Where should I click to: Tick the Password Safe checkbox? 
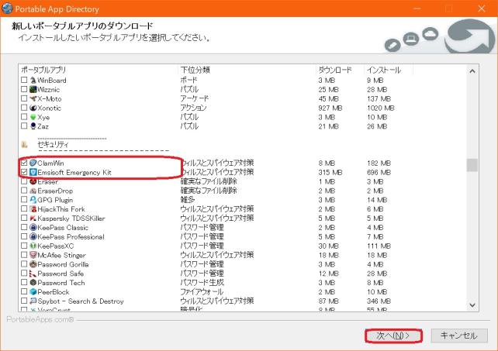24,274
